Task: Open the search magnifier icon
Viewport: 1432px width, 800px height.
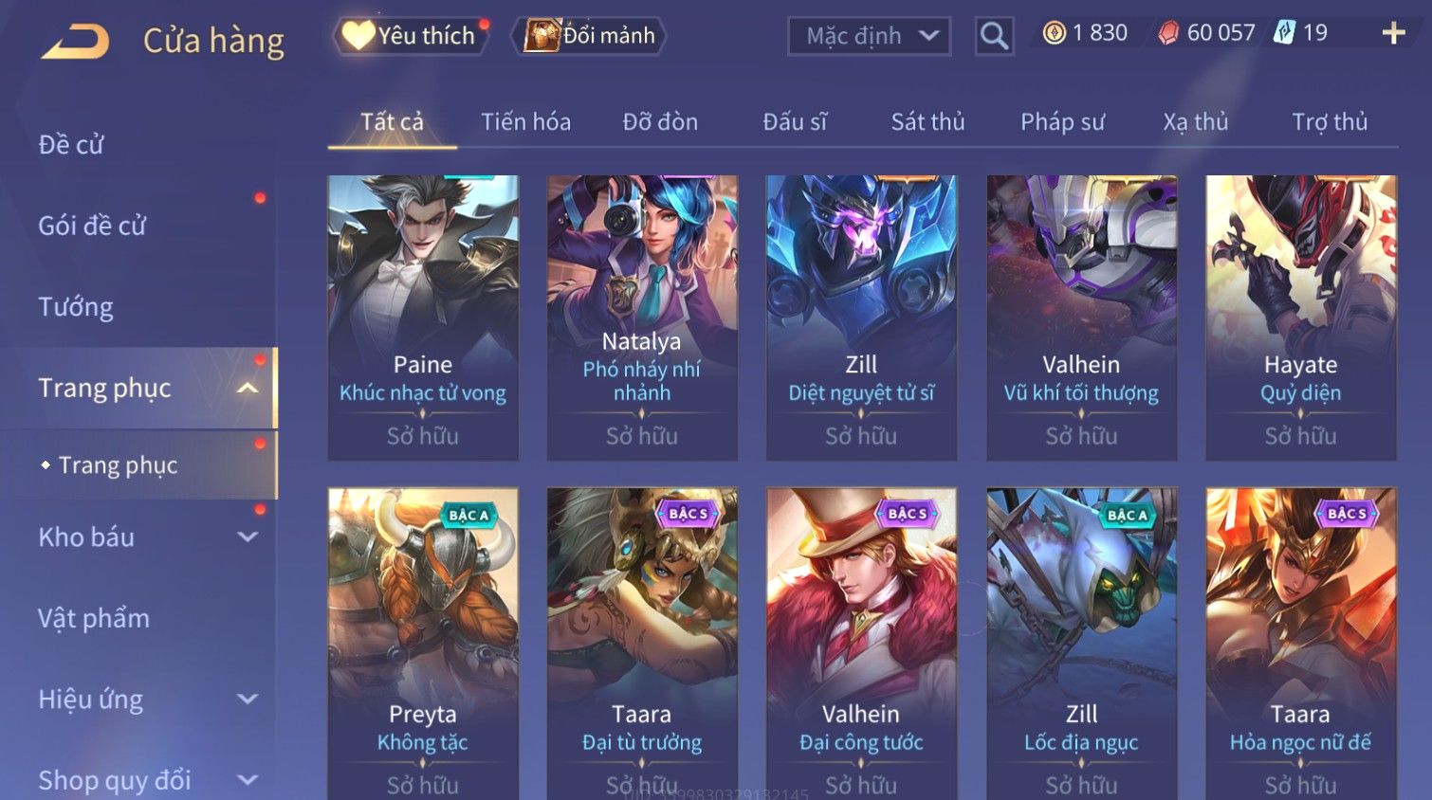Action: [x=994, y=36]
